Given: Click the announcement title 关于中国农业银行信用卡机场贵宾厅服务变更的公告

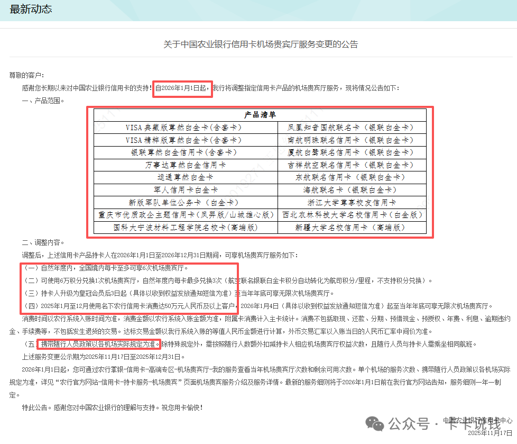Looking at the screenshot, I should tap(261, 44).
